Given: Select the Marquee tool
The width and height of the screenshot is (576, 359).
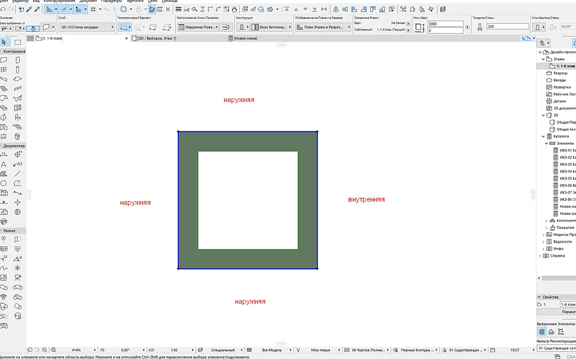Looking at the screenshot, I should click(17, 42).
